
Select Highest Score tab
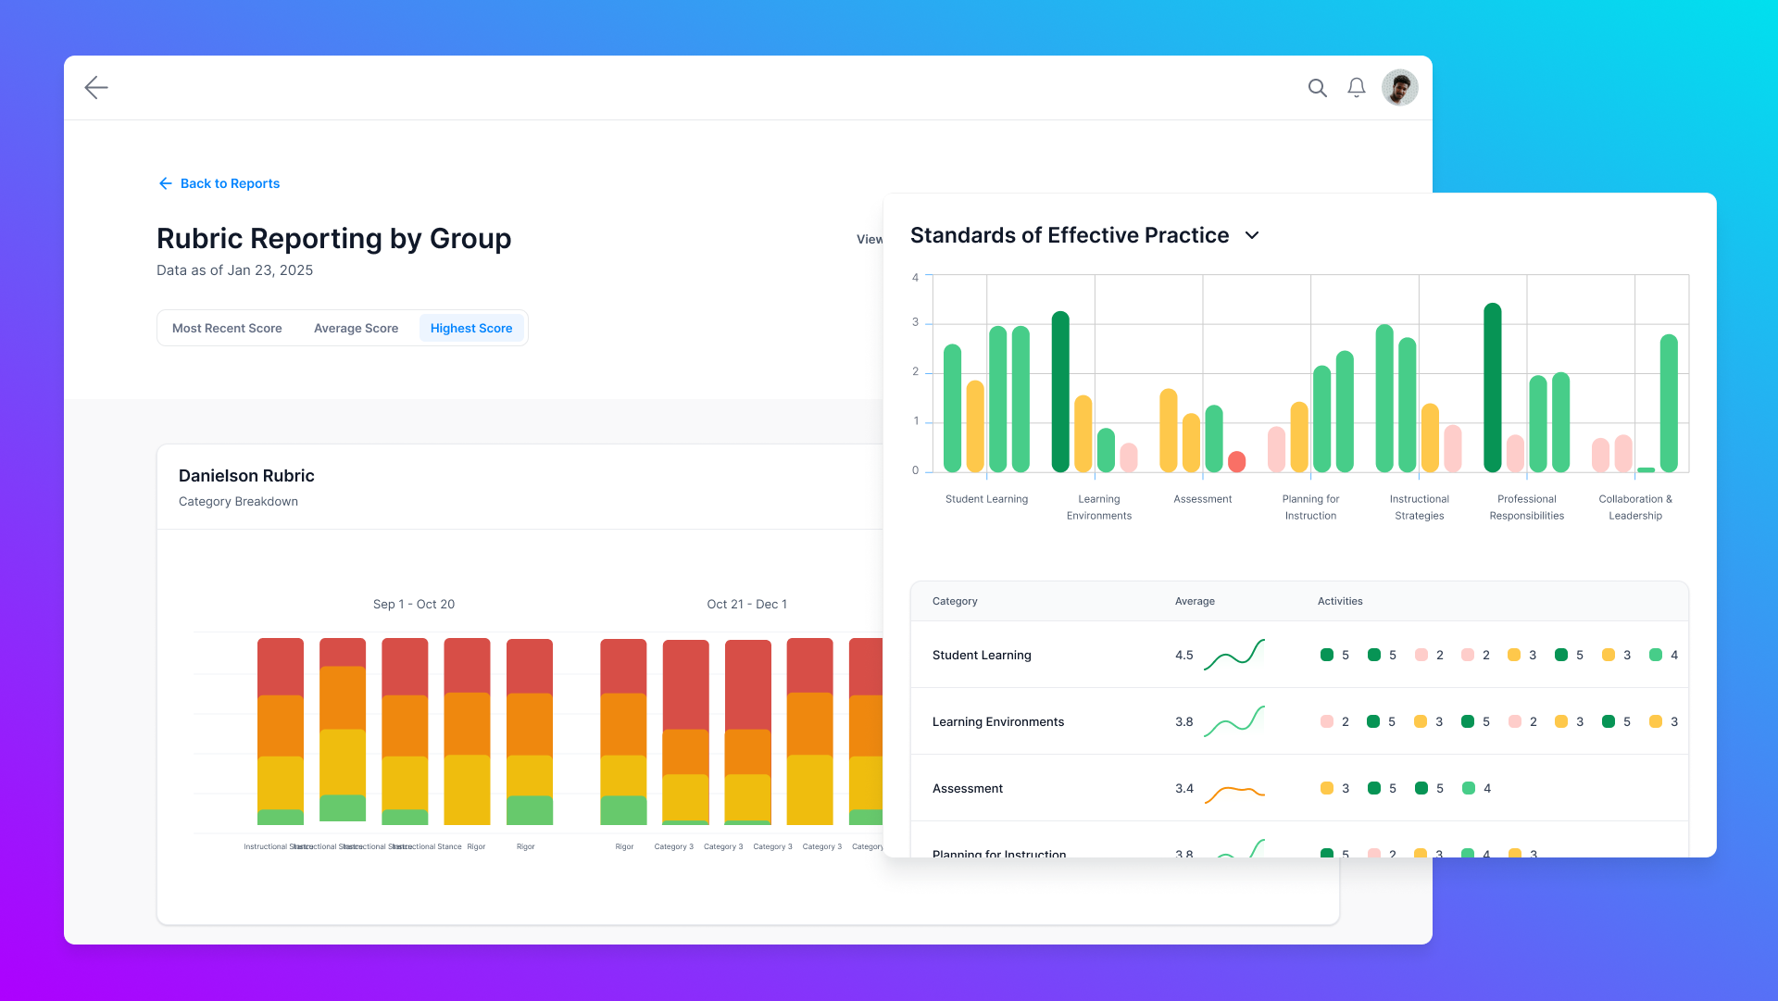471,328
